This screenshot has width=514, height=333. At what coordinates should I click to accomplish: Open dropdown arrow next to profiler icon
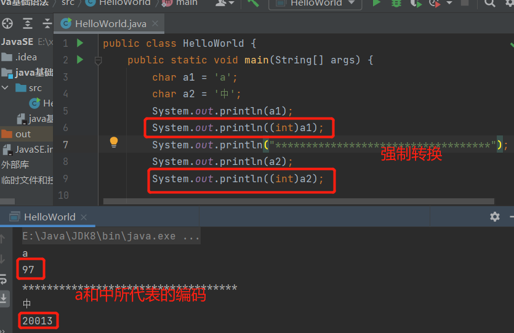coord(449,3)
